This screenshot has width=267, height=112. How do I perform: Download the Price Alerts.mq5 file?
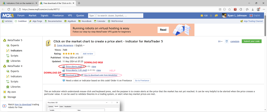[74, 66]
